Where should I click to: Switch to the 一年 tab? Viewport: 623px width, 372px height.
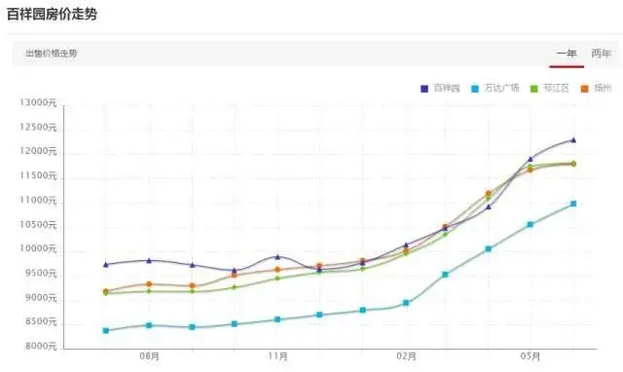pos(567,54)
